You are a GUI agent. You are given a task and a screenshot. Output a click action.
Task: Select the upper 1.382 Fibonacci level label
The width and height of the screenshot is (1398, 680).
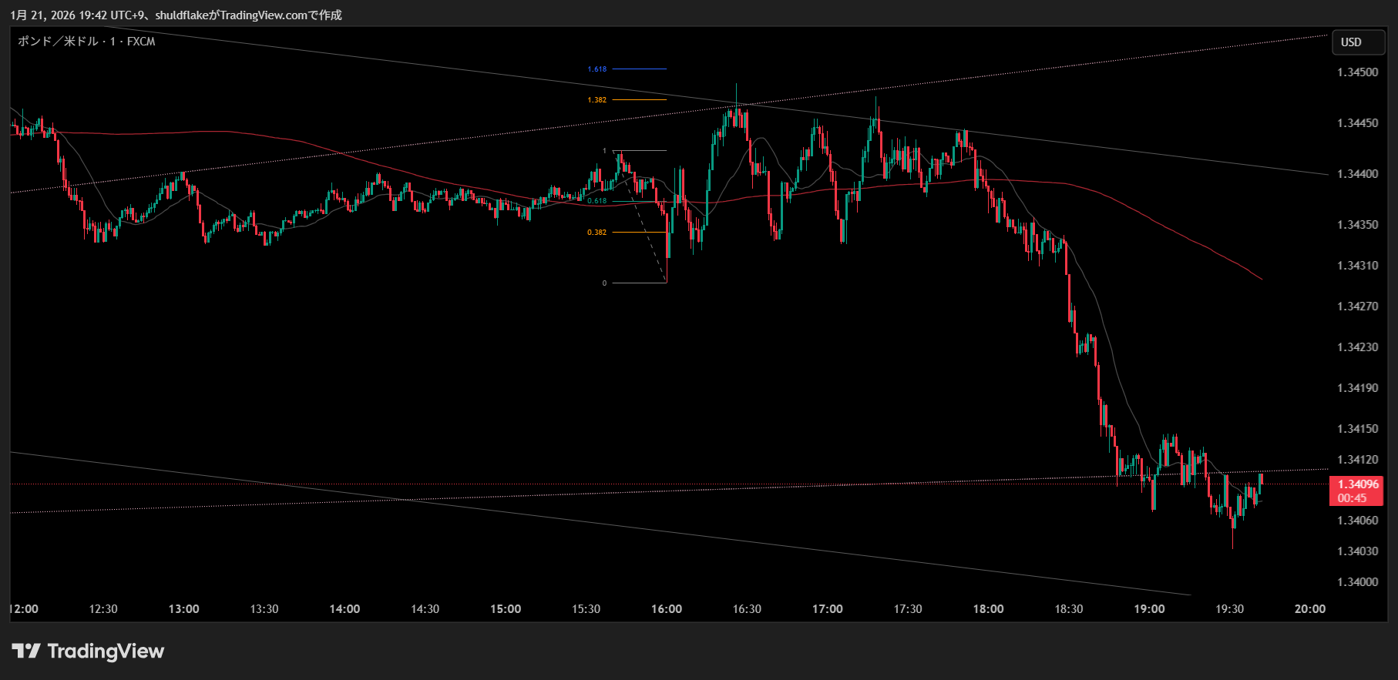(x=597, y=100)
